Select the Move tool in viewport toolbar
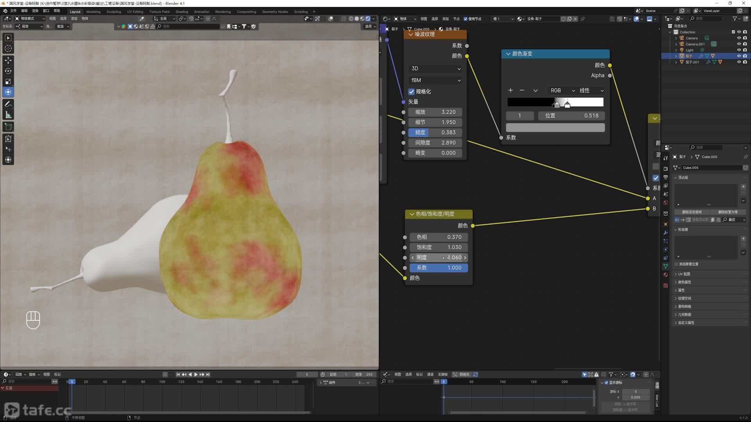The height and width of the screenshot is (422, 751). point(8,60)
